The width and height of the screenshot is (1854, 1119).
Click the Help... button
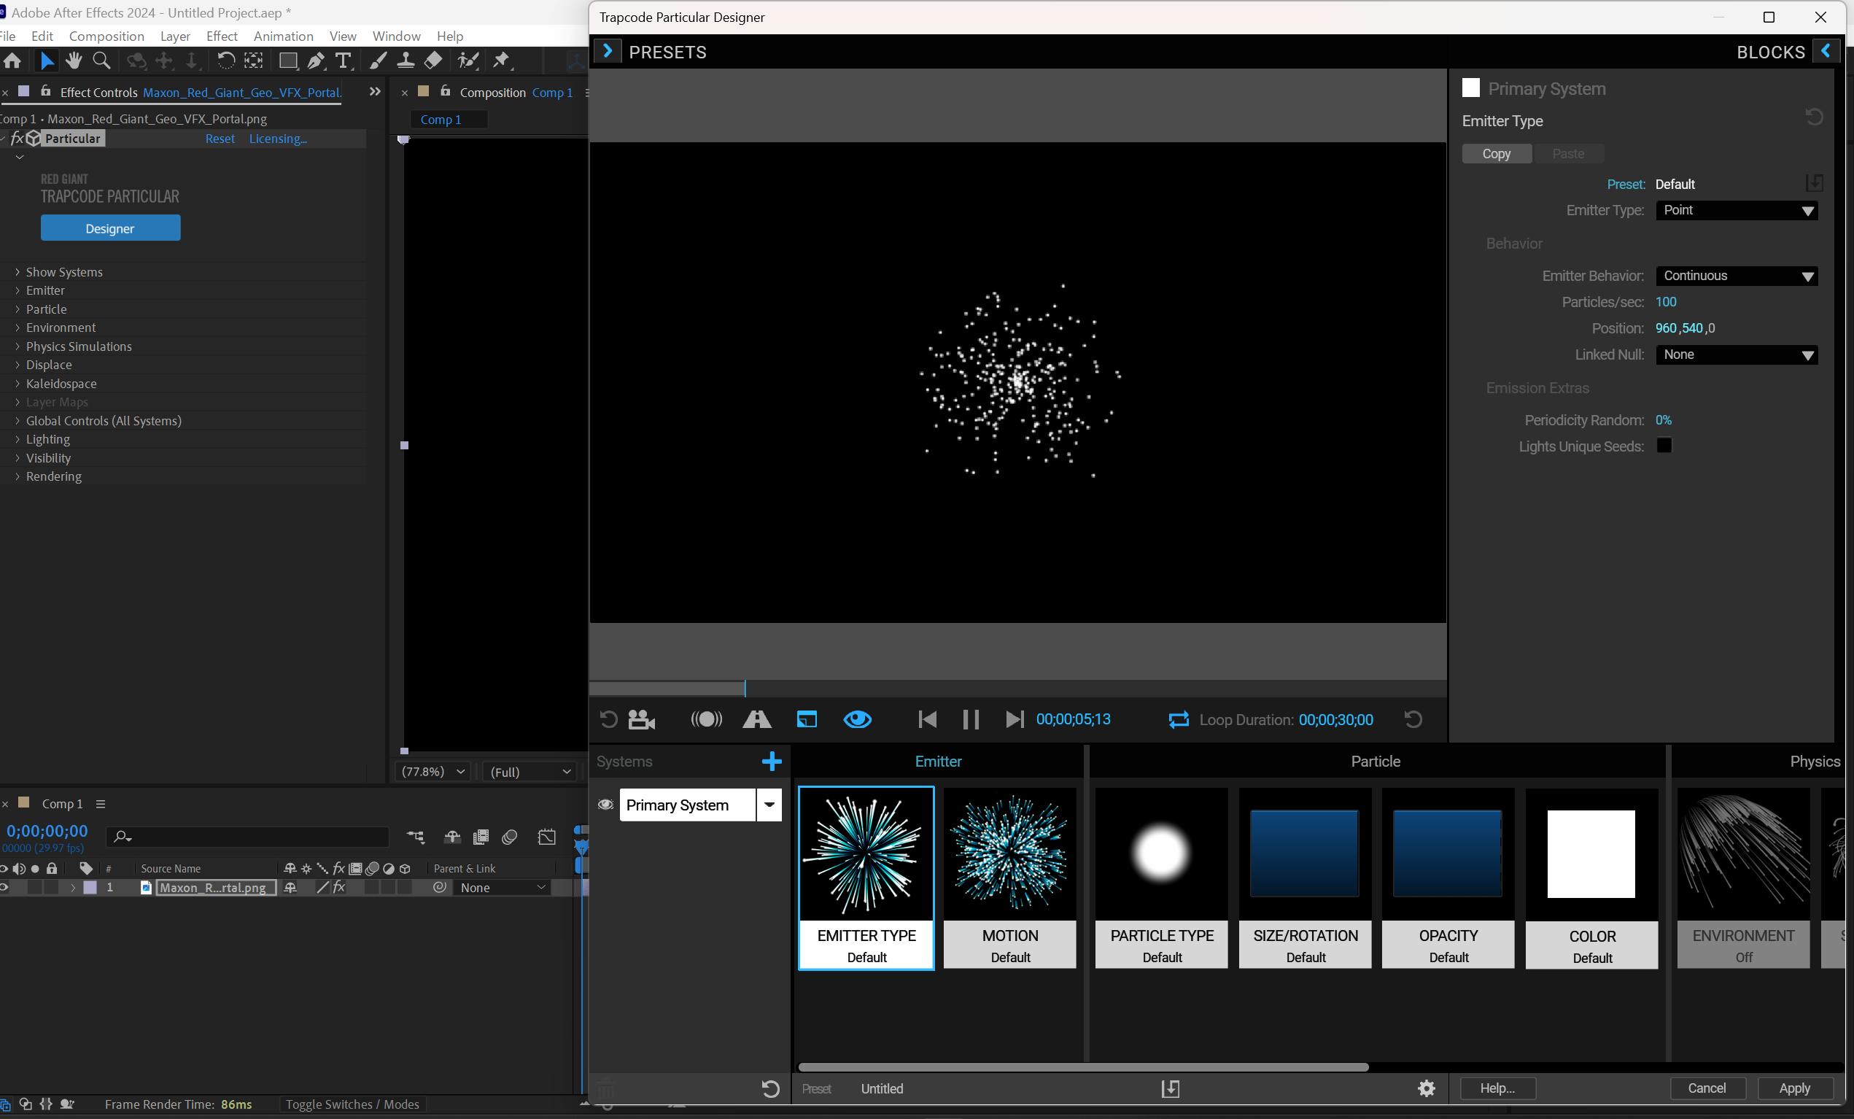point(1497,1088)
